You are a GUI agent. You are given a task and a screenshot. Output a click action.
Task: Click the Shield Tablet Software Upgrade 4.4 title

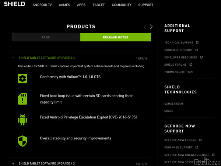point(47,58)
